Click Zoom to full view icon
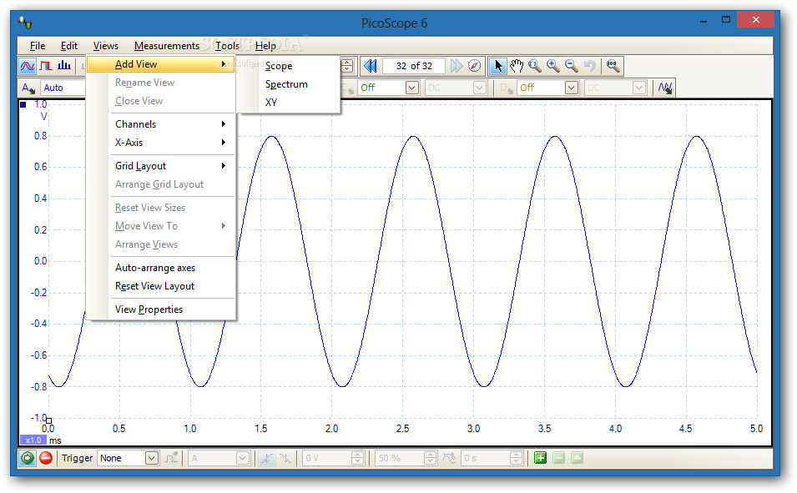Viewport: 797px width, 493px height. [613, 66]
